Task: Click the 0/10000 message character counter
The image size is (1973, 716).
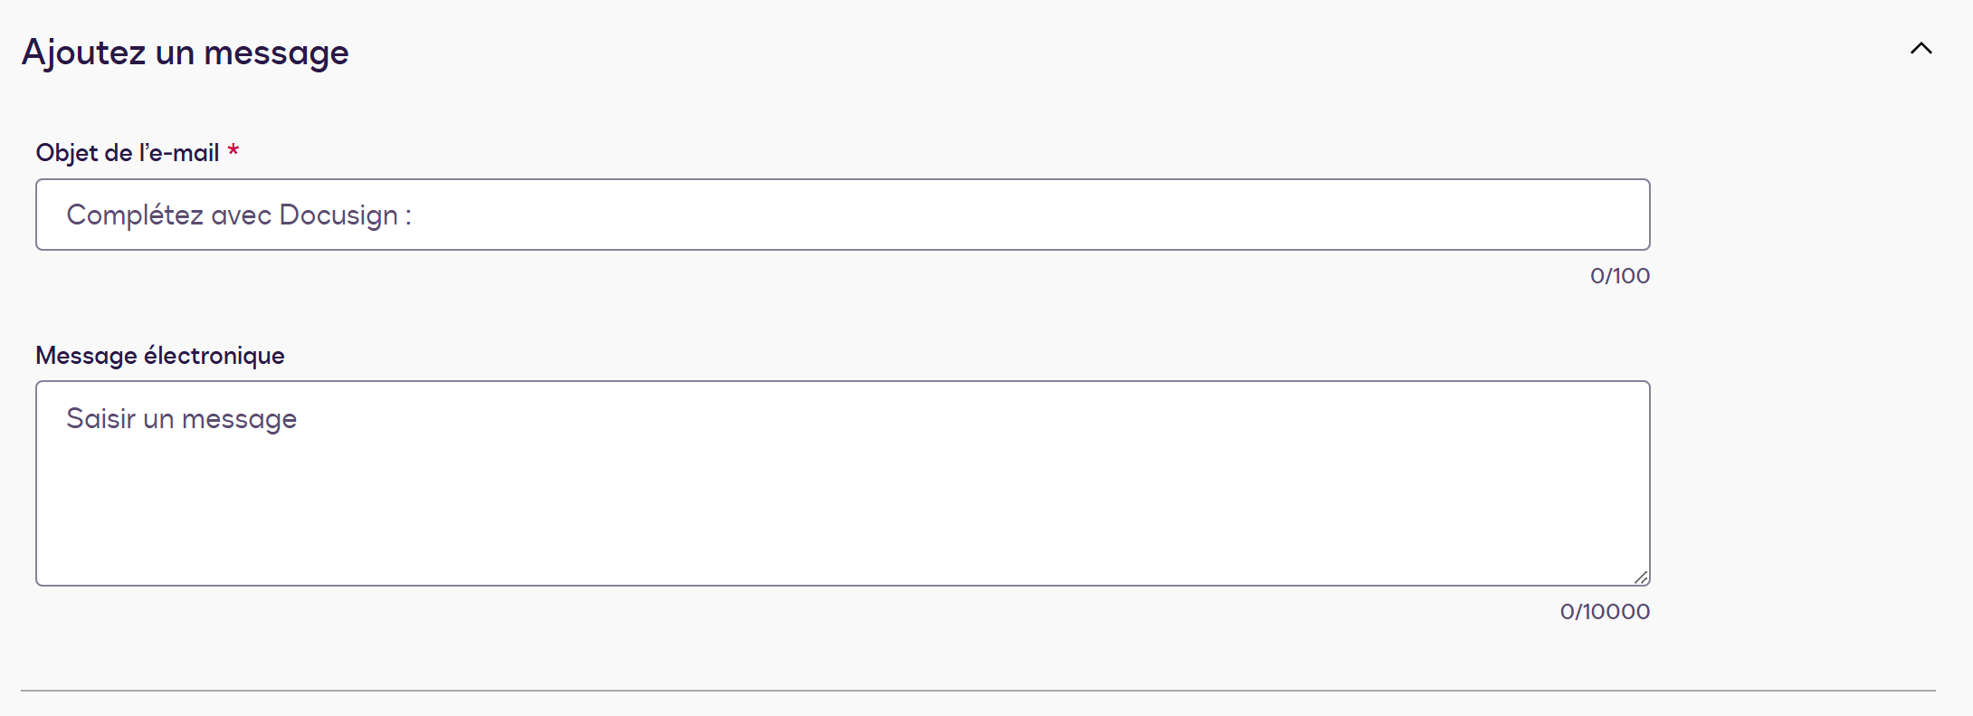Action: coord(1604,612)
